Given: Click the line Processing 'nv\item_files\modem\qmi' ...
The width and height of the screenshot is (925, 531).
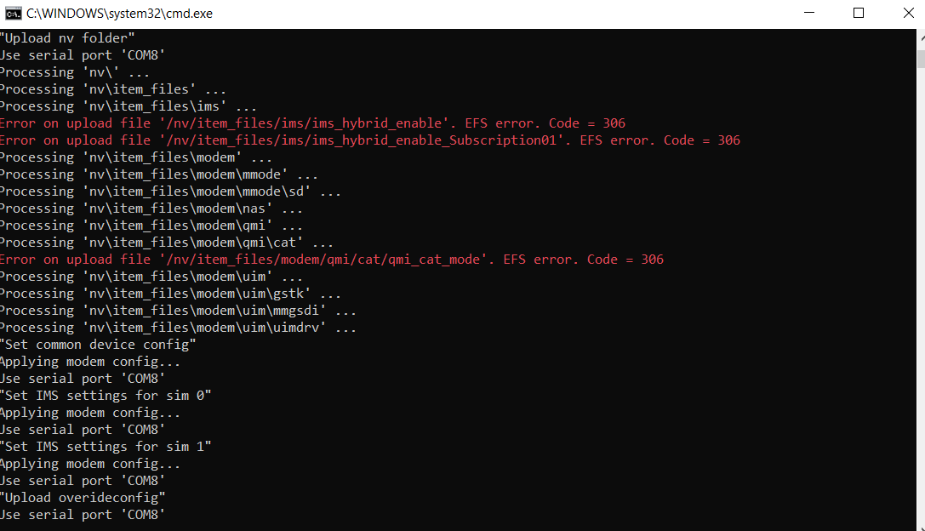Looking at the screenshot, I should (x=151, y=226).
